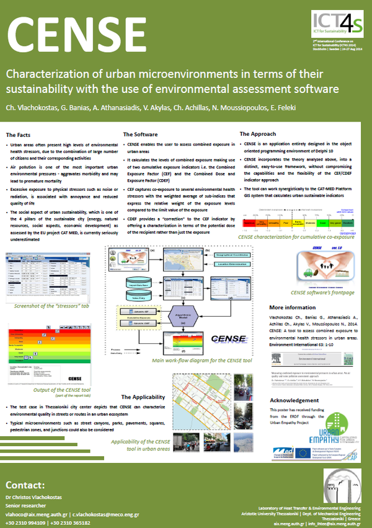Open the Thessaloniki street map image
This screenshot has width=372, height=528.
[x=202, y=402]
